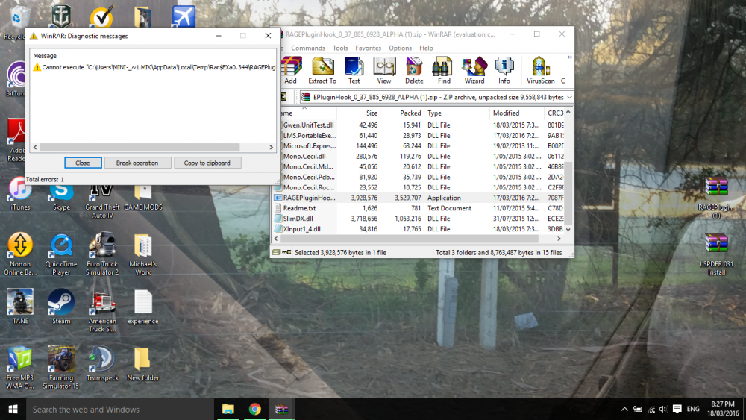Click the Extract To toolbar icon
This screenshot has height=420, width=746.
click(x=322, y=70)
